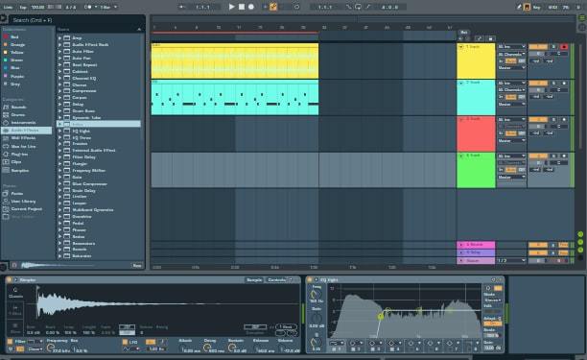Toggle EQ Eight device activator
Viewport: 587px width, 360px height.
tap(310, 279)
